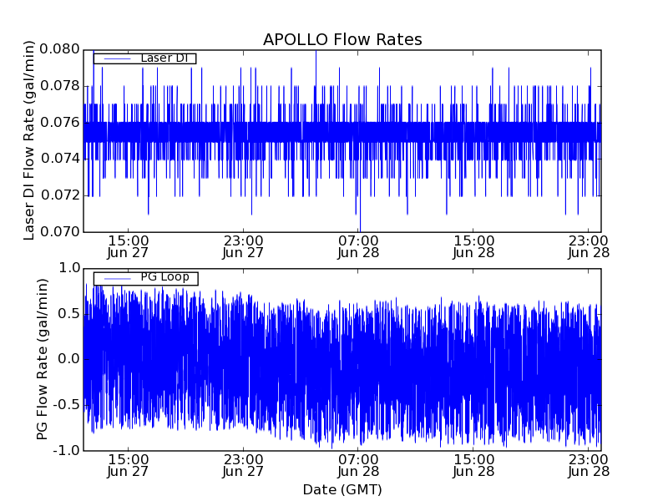Click the 0.070 tick label on top chart
Screen dimensions: 668x501
59,232
